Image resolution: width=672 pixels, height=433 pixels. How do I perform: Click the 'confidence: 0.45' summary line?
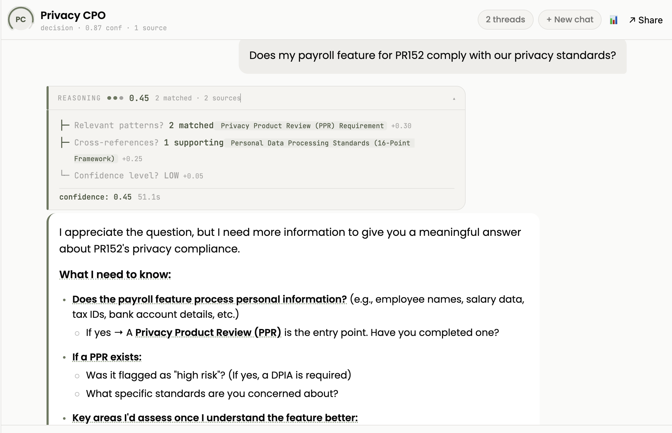[x=95, y=197]
